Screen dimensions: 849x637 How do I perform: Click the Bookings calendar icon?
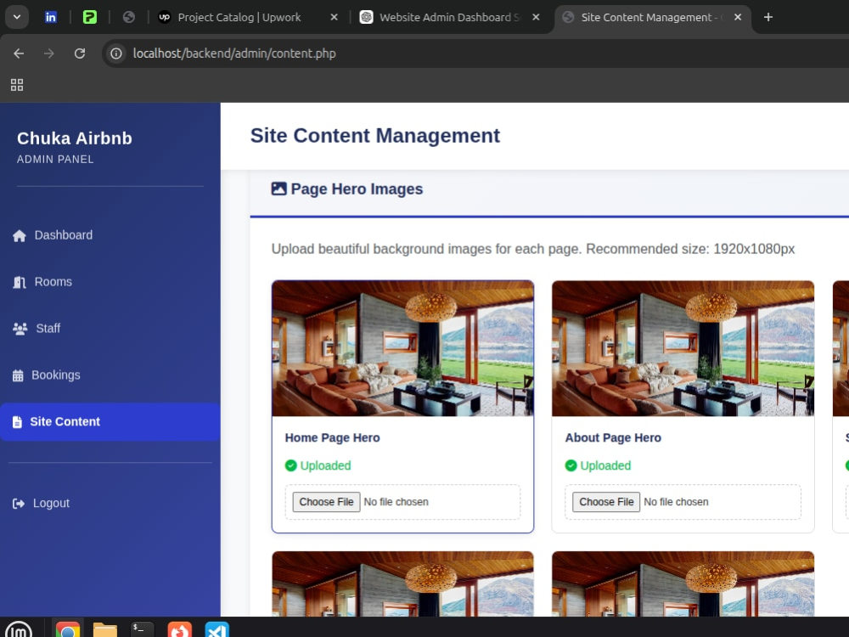(18, 375)
